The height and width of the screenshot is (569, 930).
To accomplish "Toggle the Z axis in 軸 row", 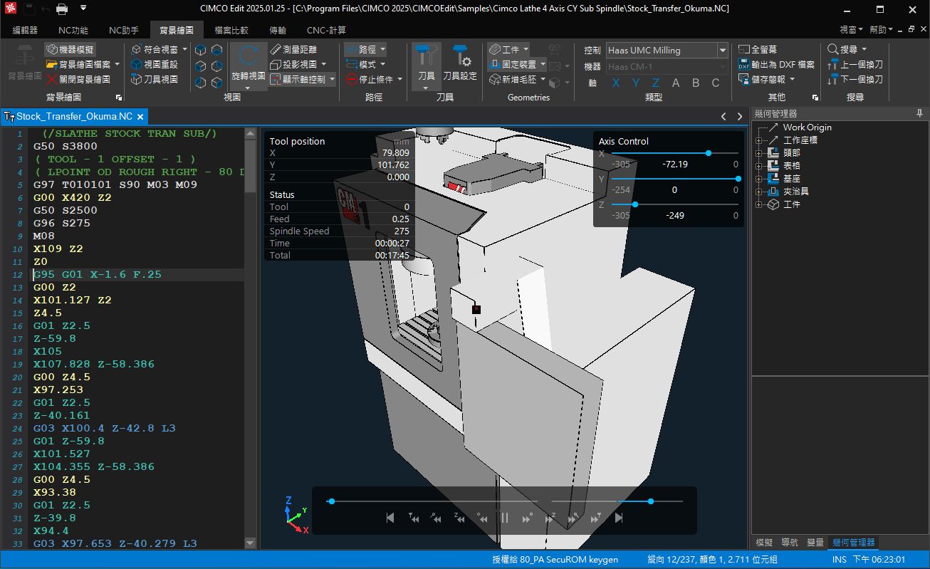I will pos(656,83).
